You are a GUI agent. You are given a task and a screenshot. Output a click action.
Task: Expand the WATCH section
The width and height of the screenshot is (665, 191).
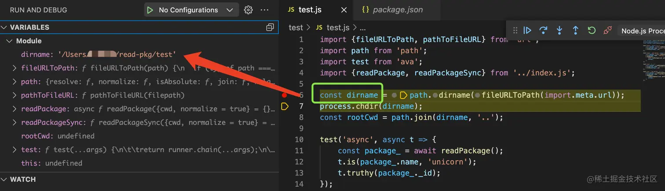point(139,179)
